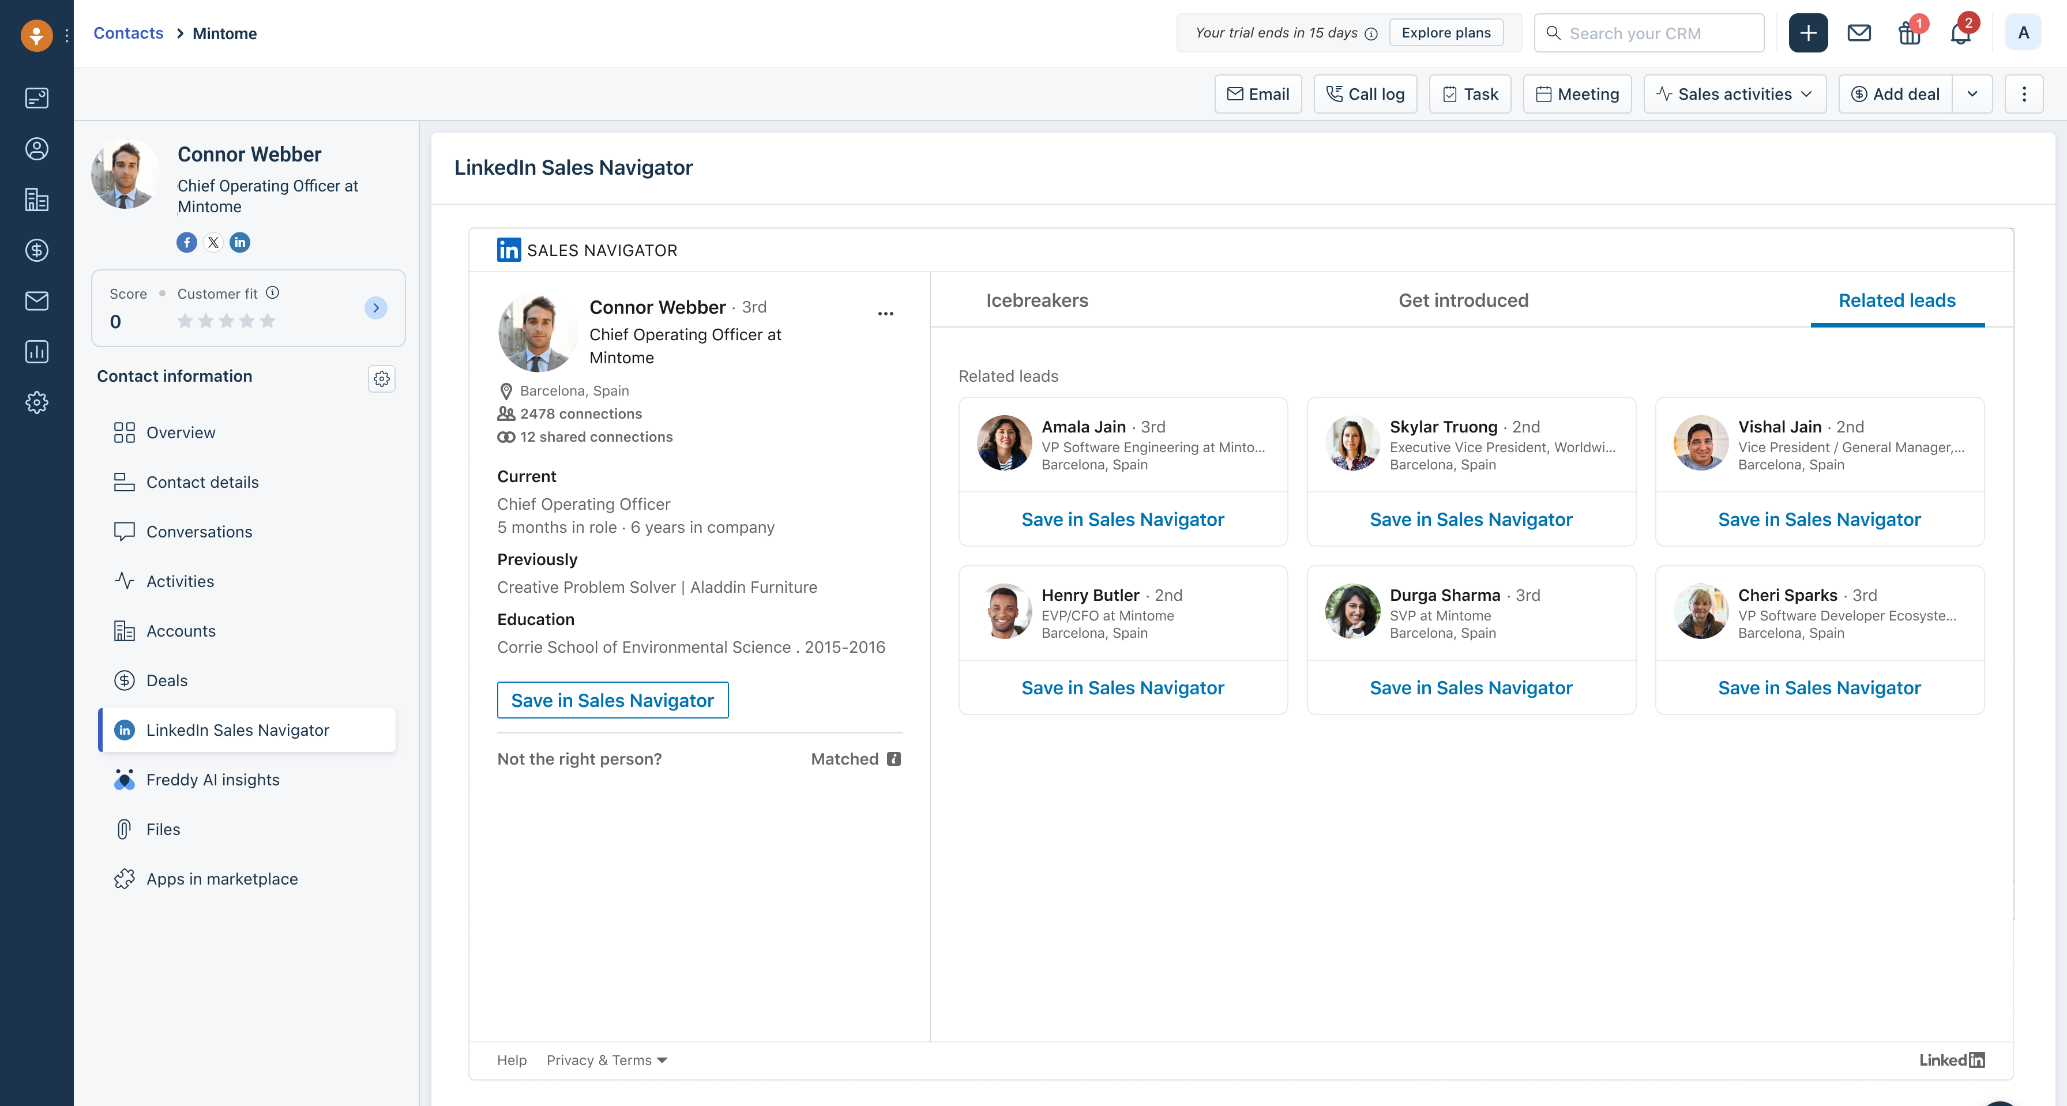The image size is (2067, 1106).
Task: Click the three-dot menu on Connor Webber's LinkedIn card
Action: pos(885,314)
